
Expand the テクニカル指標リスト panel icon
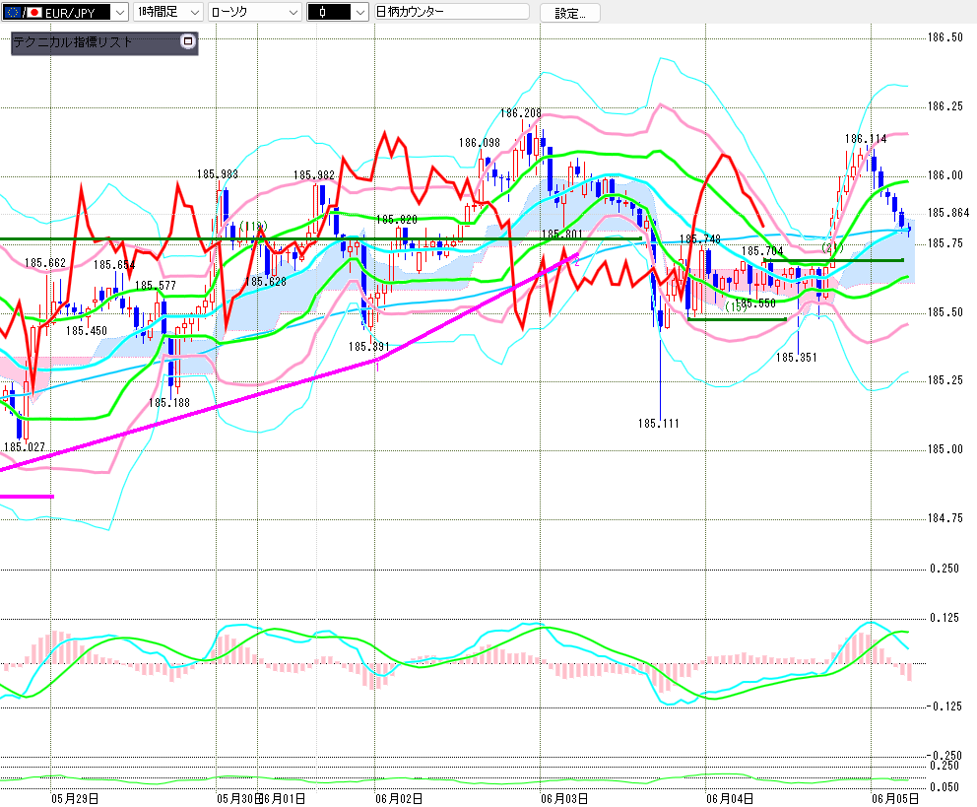[x=187, y=41]
